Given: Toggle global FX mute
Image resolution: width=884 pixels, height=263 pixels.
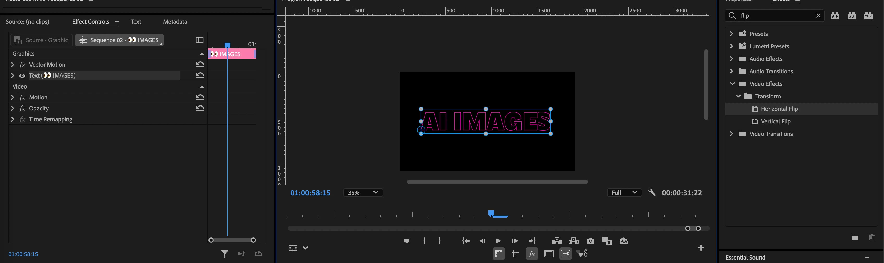Looking at the screenshot, I should 532,254.
